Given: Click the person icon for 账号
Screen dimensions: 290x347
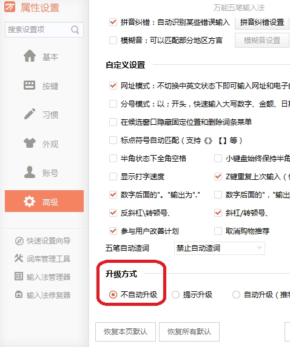Looking at the screenshot, I should click(30, 172).
